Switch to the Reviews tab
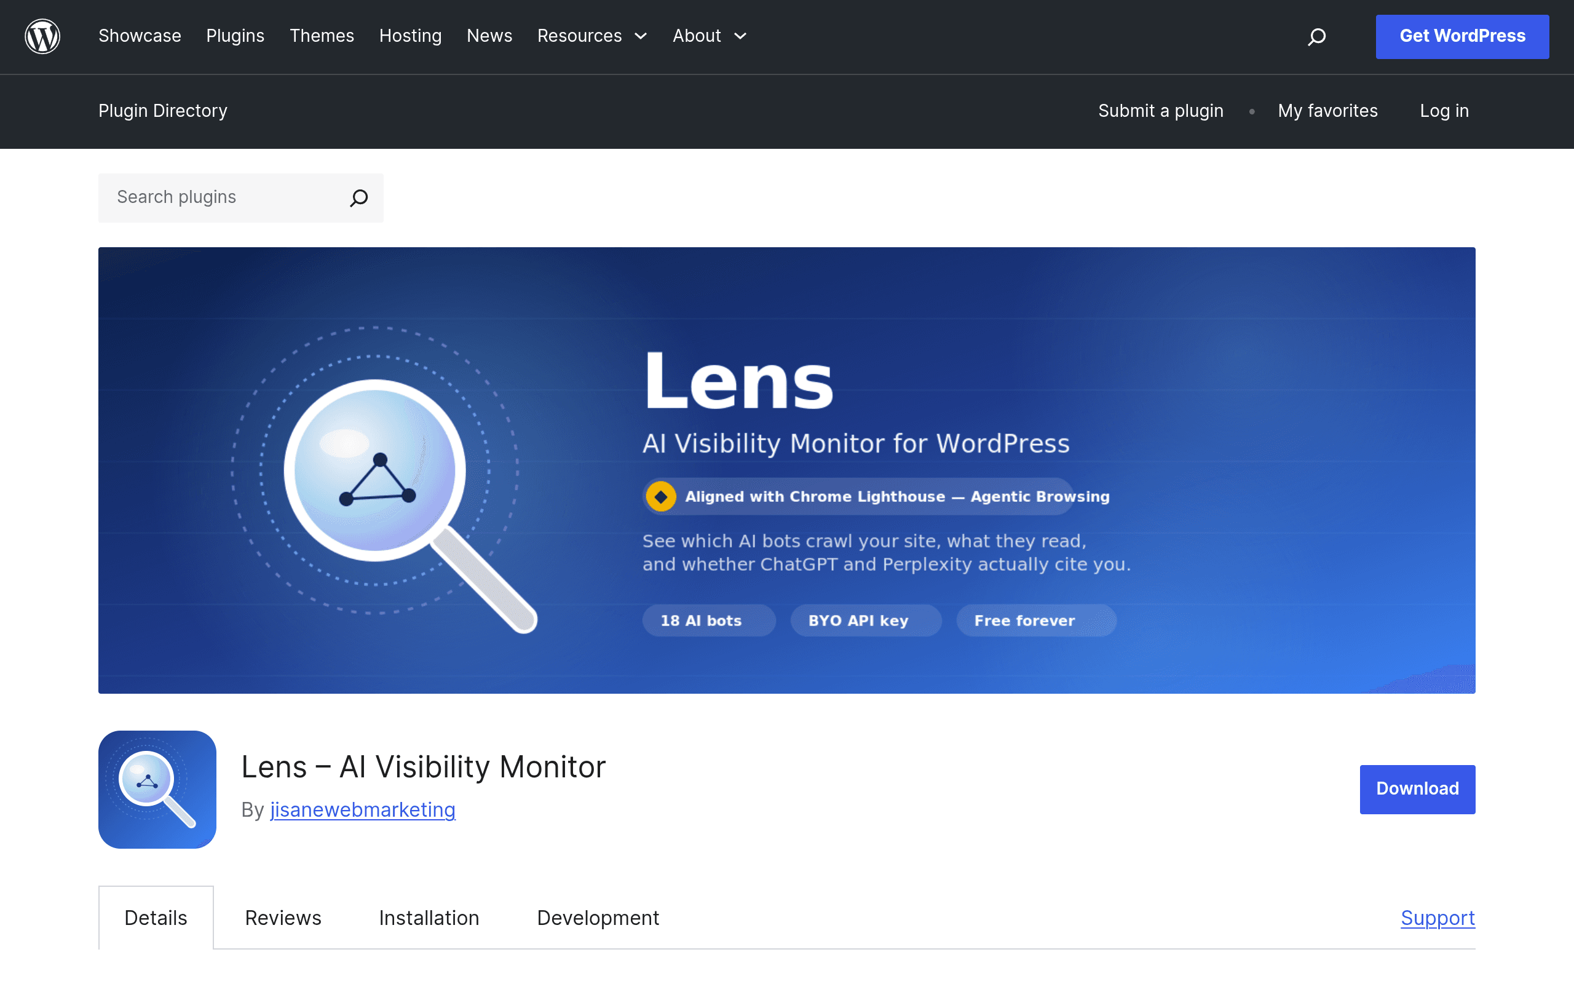Image resolution: width=1574 pixels, height=984 pixels. 283,918
